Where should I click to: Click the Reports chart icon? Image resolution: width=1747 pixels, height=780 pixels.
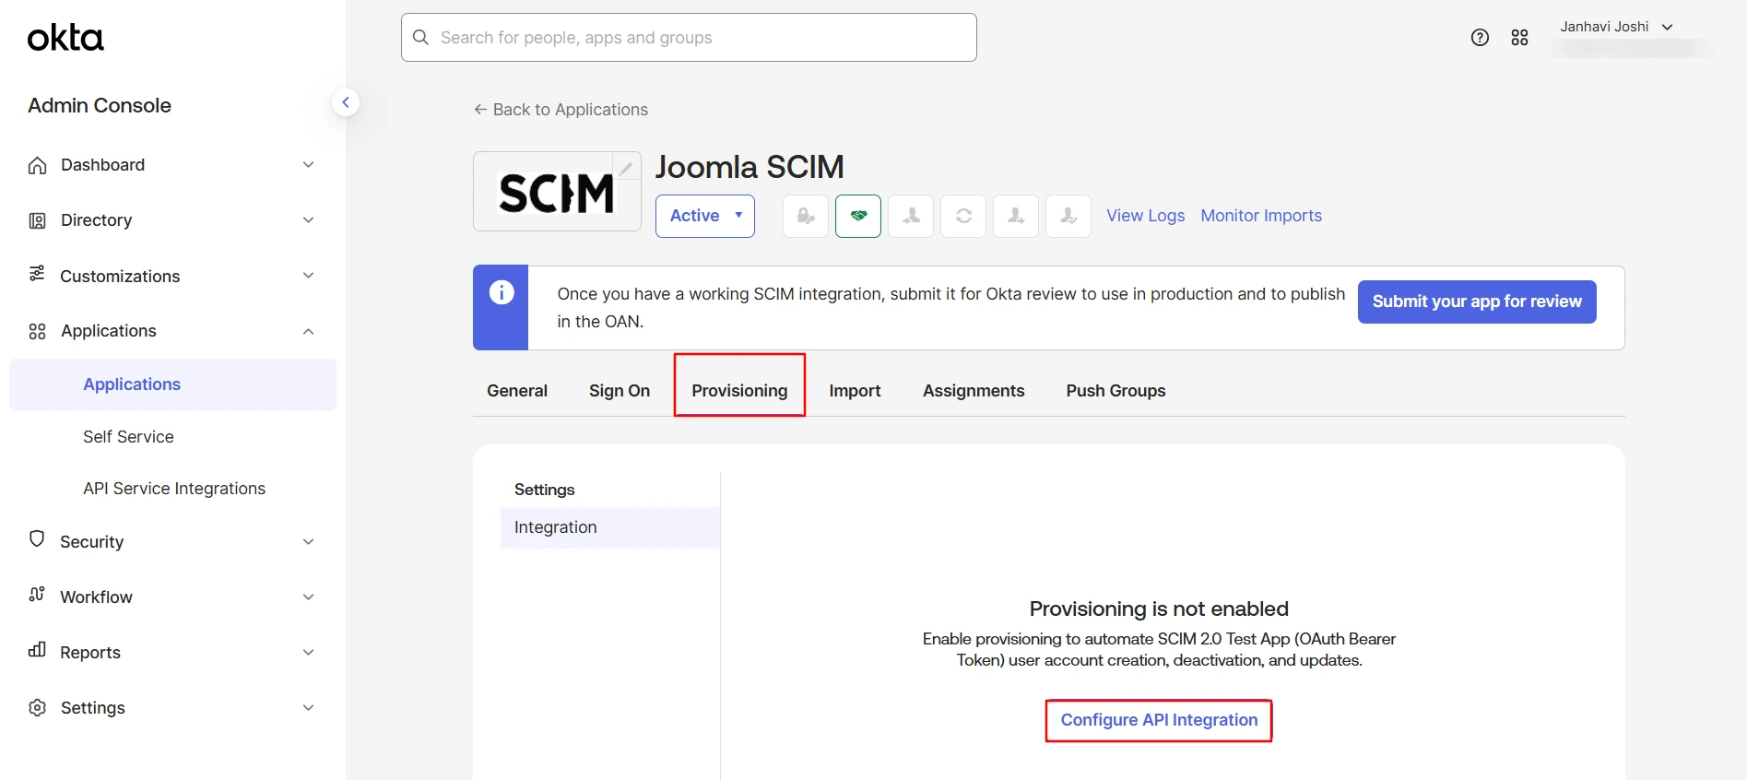tap(37, 650)
